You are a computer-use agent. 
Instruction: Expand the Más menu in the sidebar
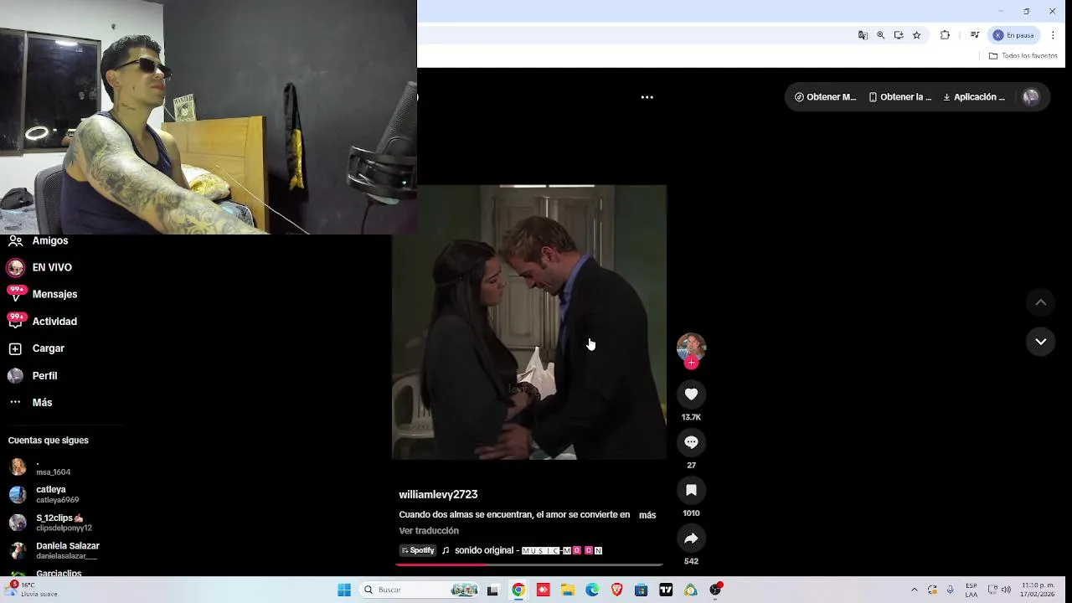coord(30,403)
